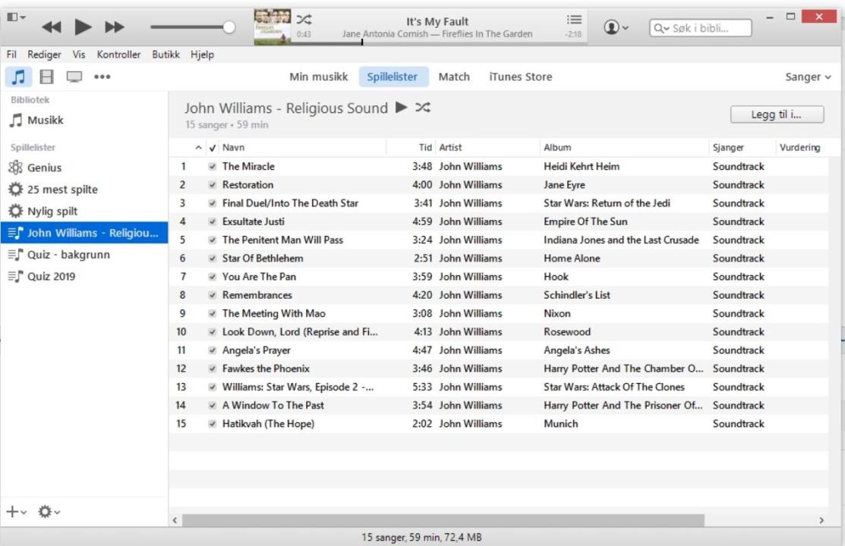Open the new playlist plus dropdown

pyautogui.click(x=17, y=511)
